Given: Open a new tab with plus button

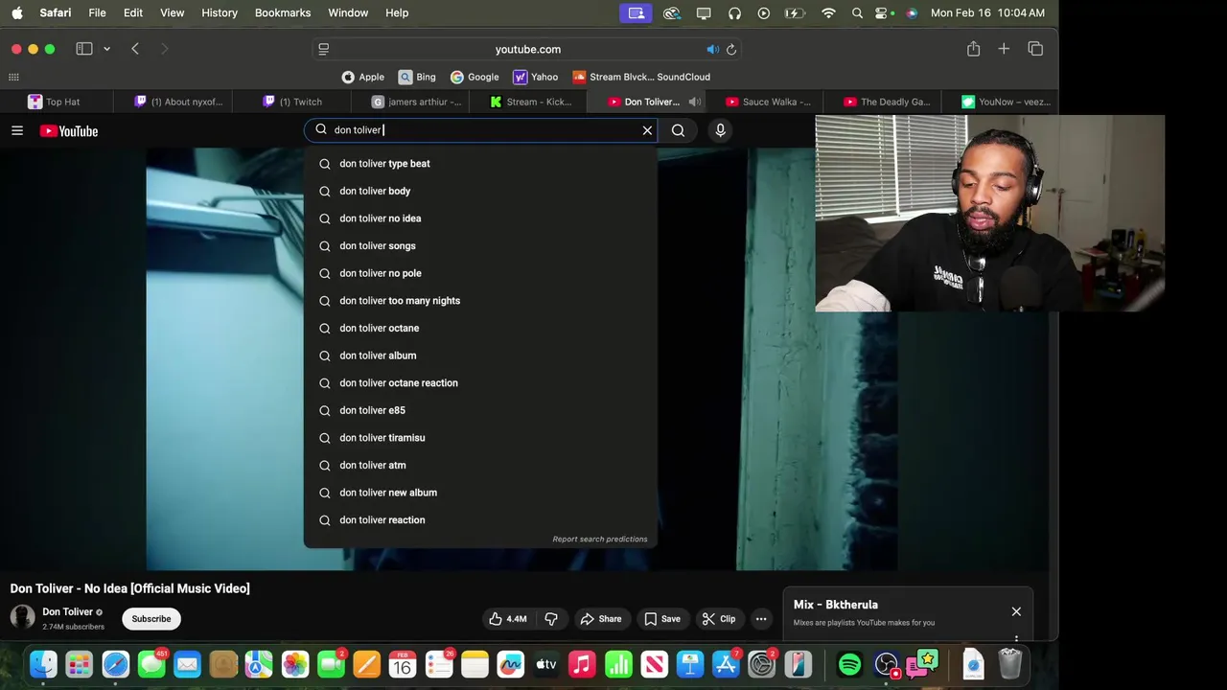Looking at the screenshot, I should tap(1004, 49).
